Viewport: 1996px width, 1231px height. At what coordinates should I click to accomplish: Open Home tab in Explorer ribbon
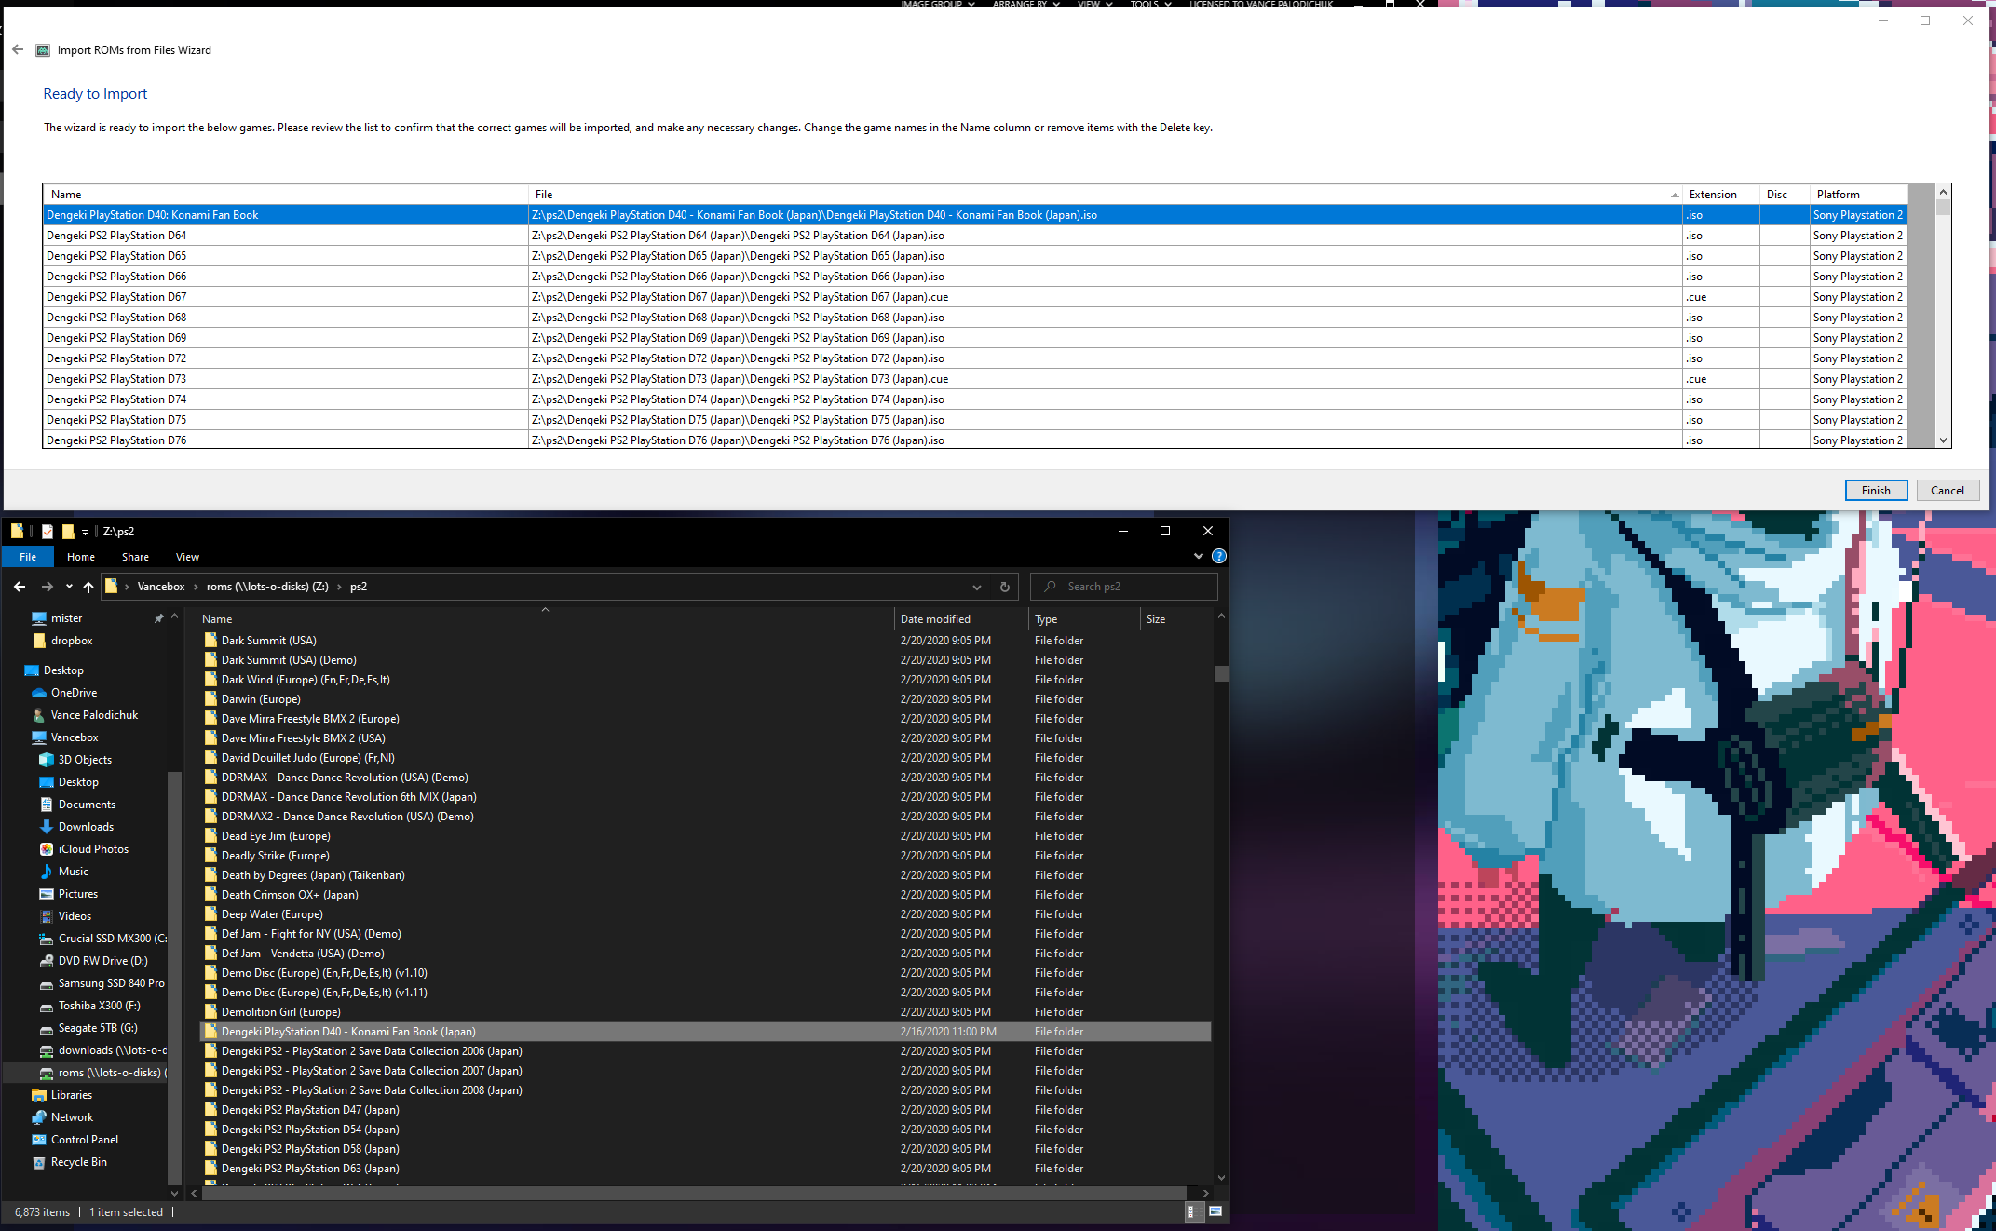81,557
